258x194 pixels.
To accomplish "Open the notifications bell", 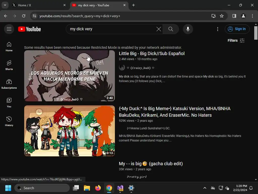I will (251, 188).
